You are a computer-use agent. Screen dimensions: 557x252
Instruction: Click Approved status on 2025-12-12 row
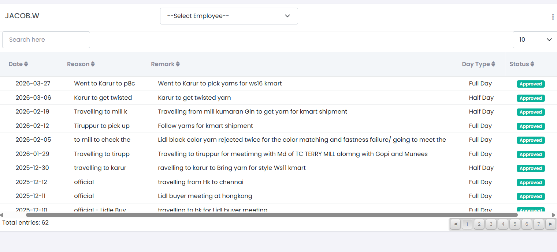(531, 183)
